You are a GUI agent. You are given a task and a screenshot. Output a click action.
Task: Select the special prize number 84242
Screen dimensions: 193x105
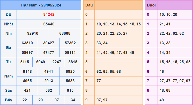tap(49, 15)
